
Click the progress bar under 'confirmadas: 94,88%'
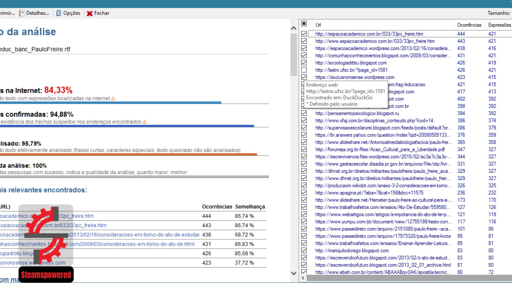coord(127,126)
